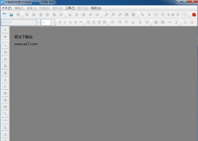Toggle strikethrough with the S button
198x141 pixels.
pos(76,22)
